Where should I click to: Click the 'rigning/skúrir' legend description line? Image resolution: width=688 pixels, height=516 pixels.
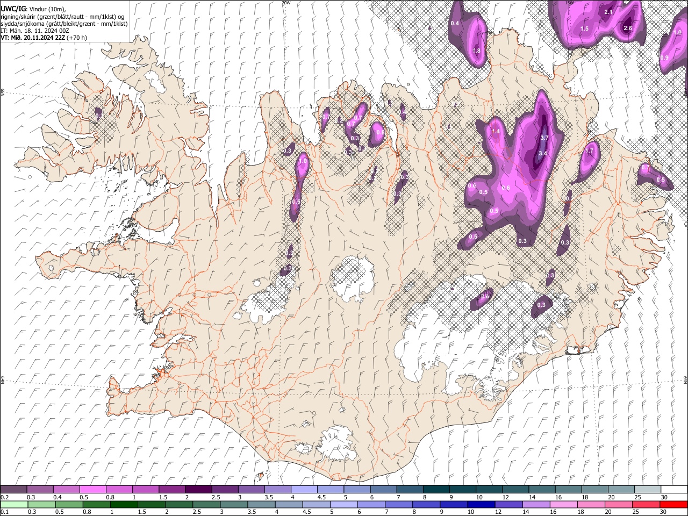coord(62,16)
